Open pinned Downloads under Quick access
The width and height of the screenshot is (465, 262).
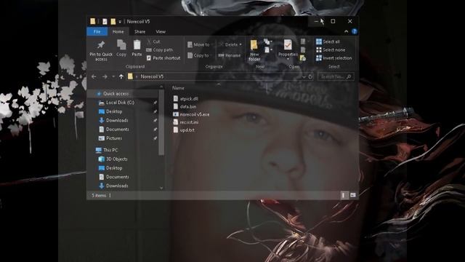[x=113, y=120]
